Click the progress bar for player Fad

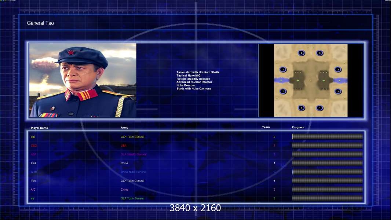pyautogui.click(x=328, y=163)
